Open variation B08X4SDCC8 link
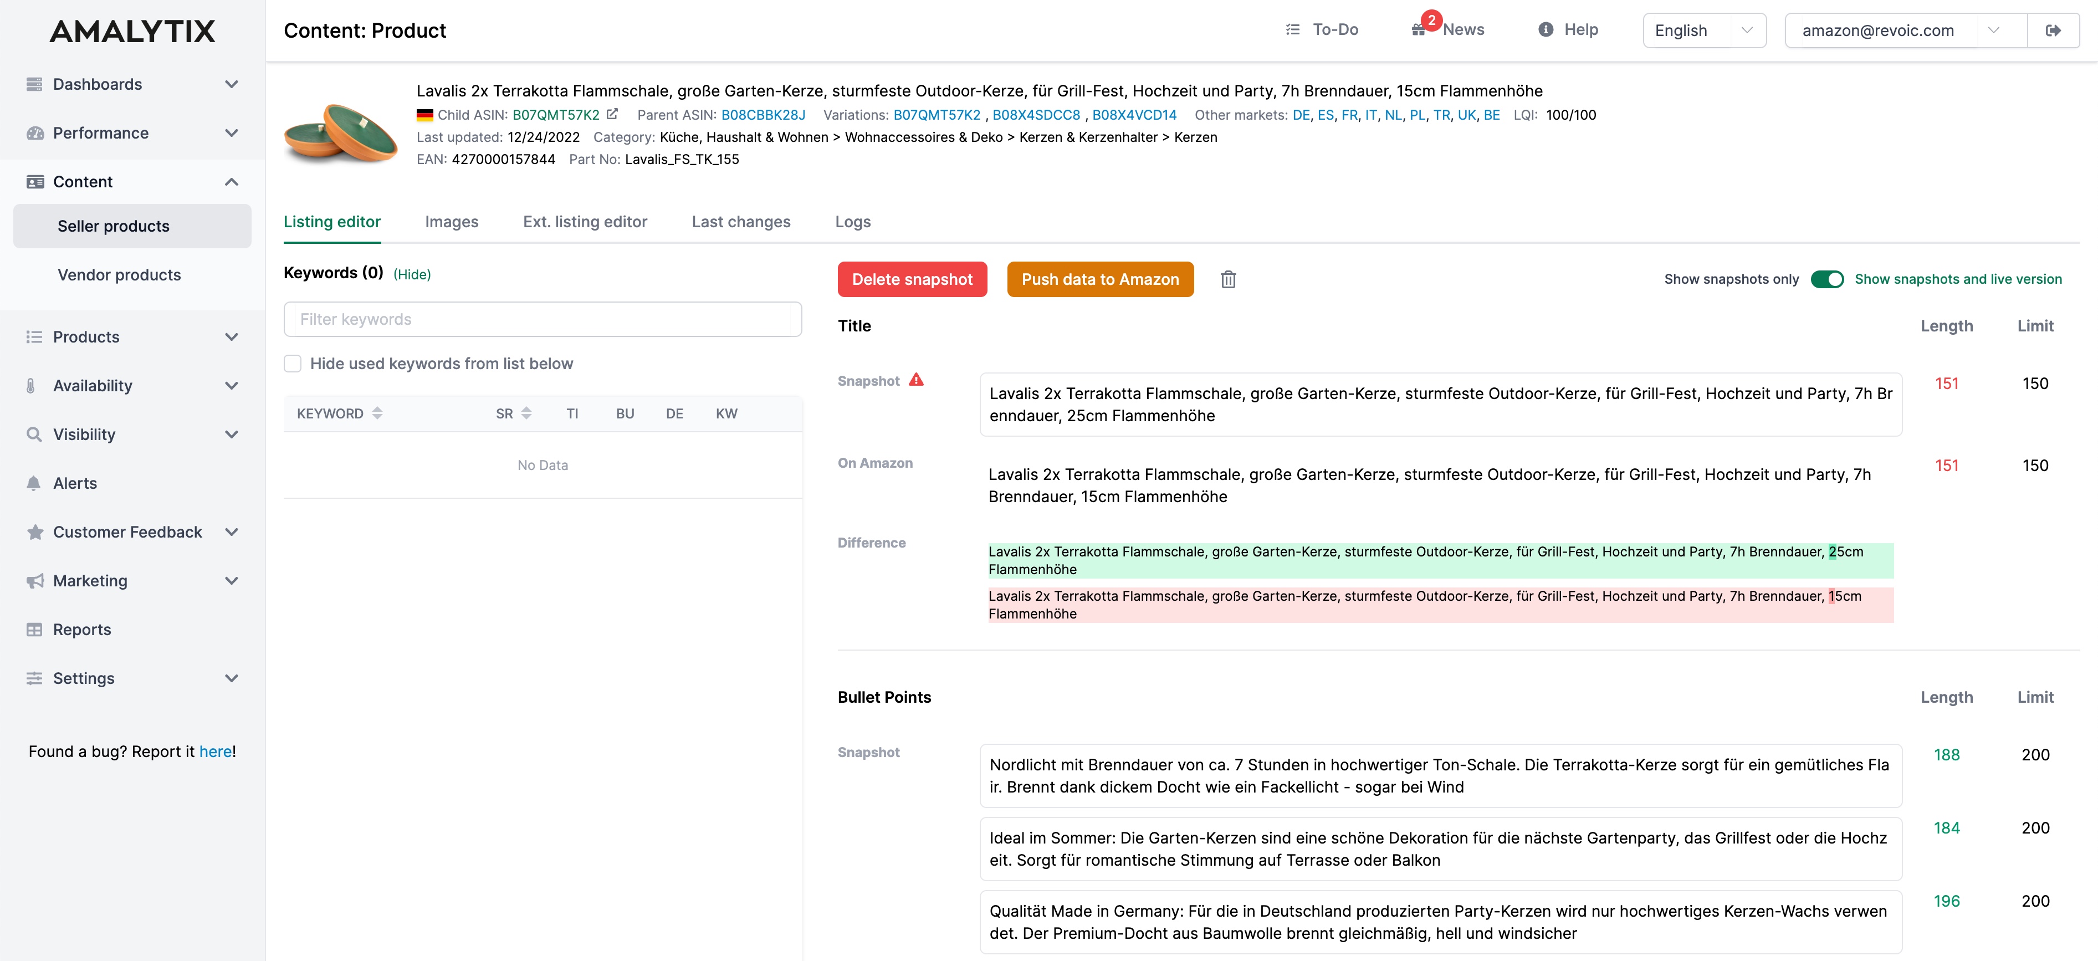The height and width of the screenshot is (961, 2098). 1036,115
